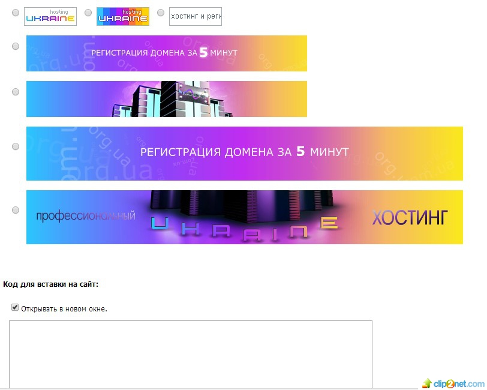487x390 pixels.
Task: Click the large 'профессиональный хостинг' banner
Action: [x=244, y=217]
